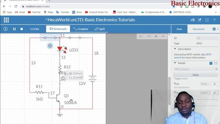This screenshot has width=220, height=124.
Task: Open the YouTube bookmark
Action: click(34, 12)
